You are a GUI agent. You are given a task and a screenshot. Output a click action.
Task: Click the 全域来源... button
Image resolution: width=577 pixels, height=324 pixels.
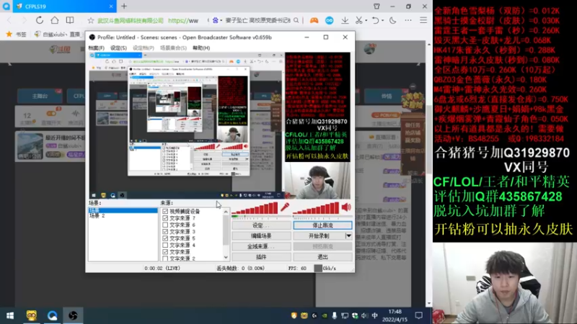[x=261, y=246]
